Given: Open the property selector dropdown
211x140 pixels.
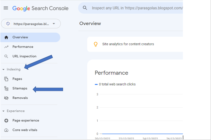Looking at the screenshot, I should tap(31, 24).
